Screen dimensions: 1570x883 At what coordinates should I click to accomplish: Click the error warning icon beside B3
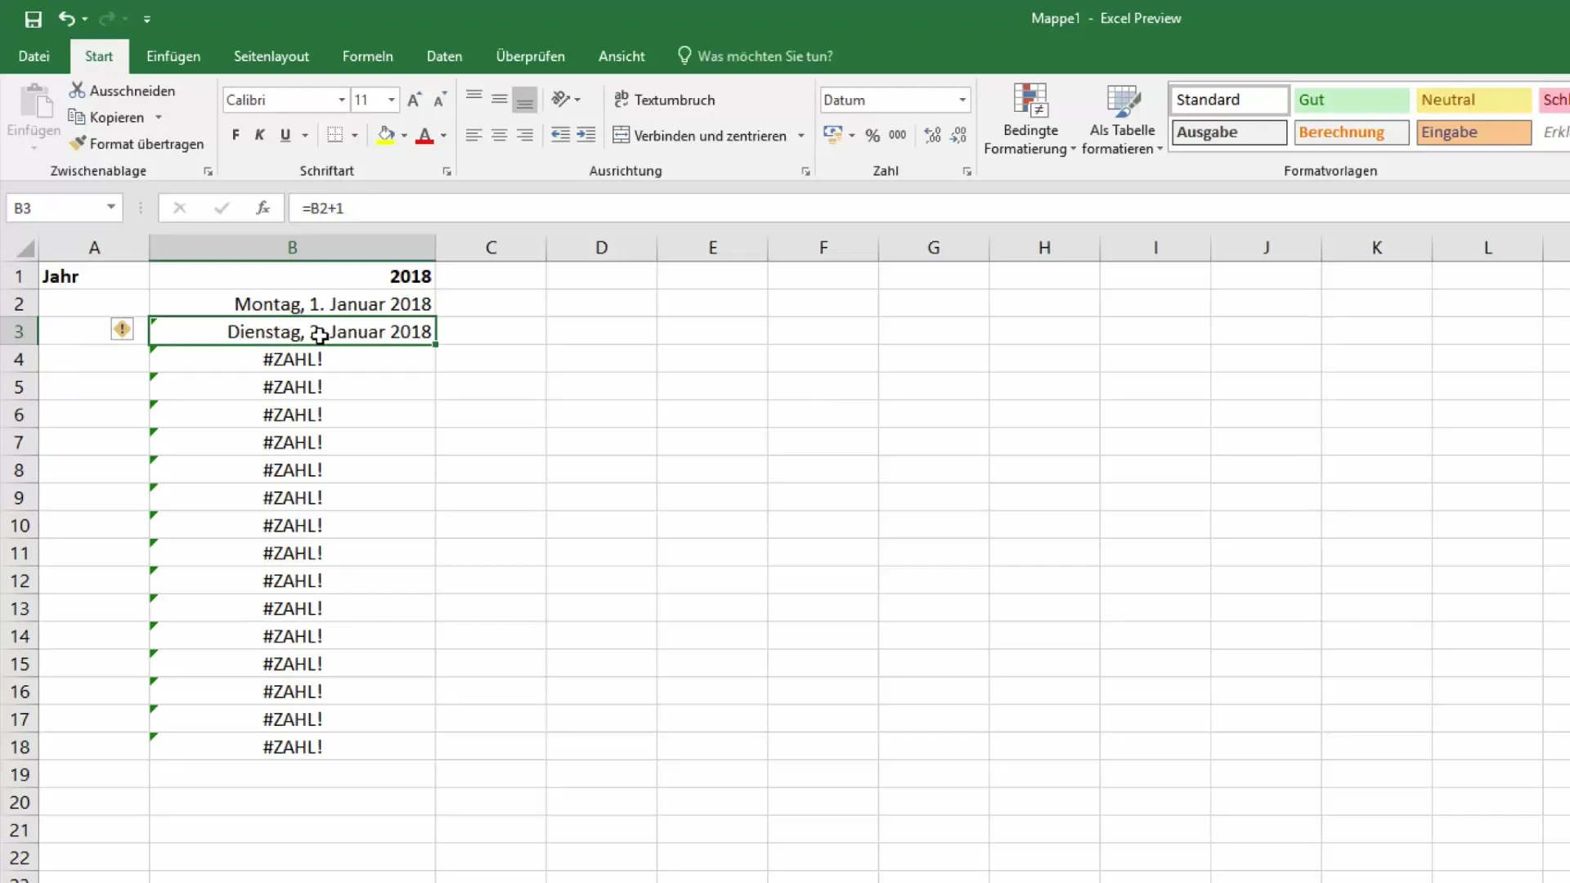(x=122, y=329)
